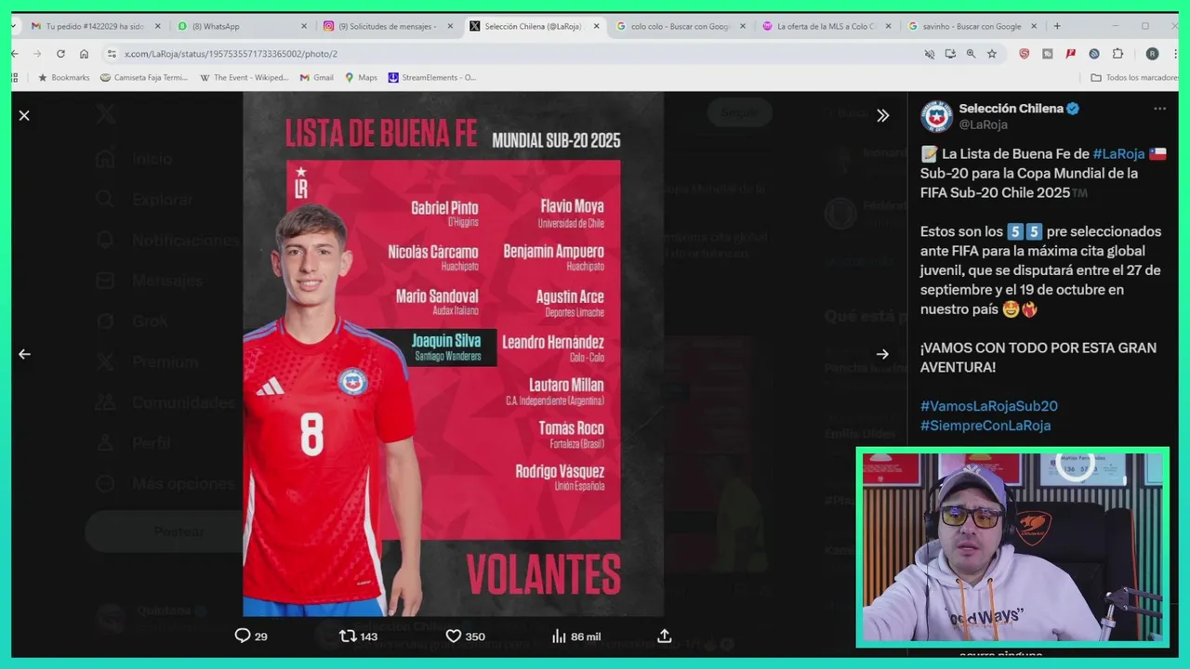
Task: Open the Chrome profile avatar R
Action: click(1152, 54)
